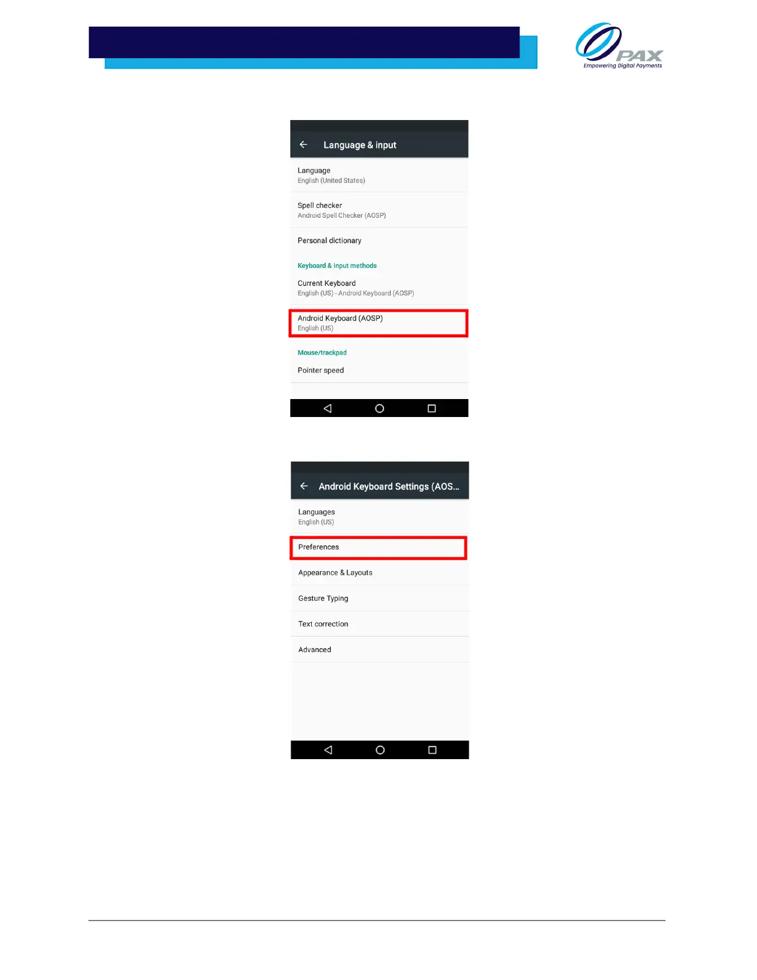Open Personal dictionary

click(379, 241)
